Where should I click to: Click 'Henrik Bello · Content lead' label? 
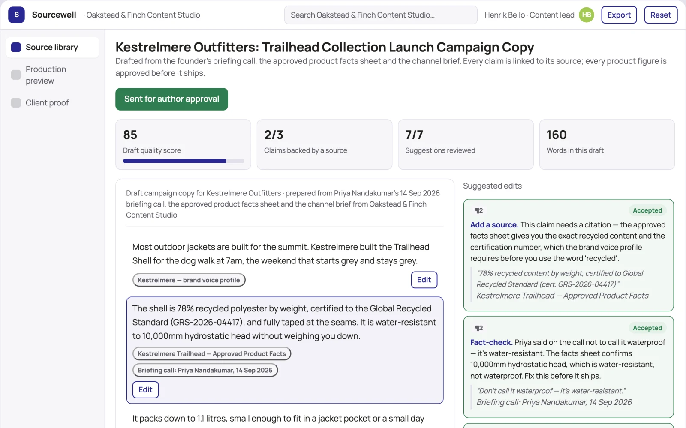(529, 15)
